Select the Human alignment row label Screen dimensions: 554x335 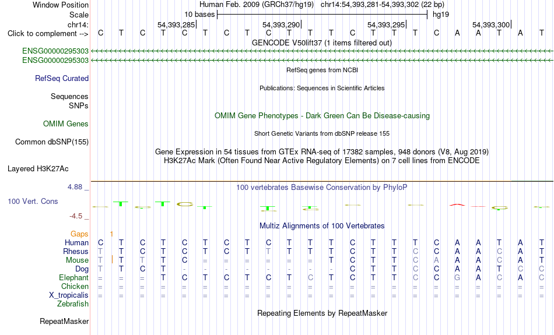[76, 242]
